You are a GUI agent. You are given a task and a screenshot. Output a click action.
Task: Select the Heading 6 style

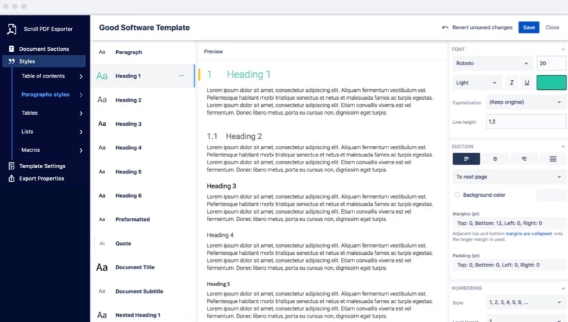(143, 196)
